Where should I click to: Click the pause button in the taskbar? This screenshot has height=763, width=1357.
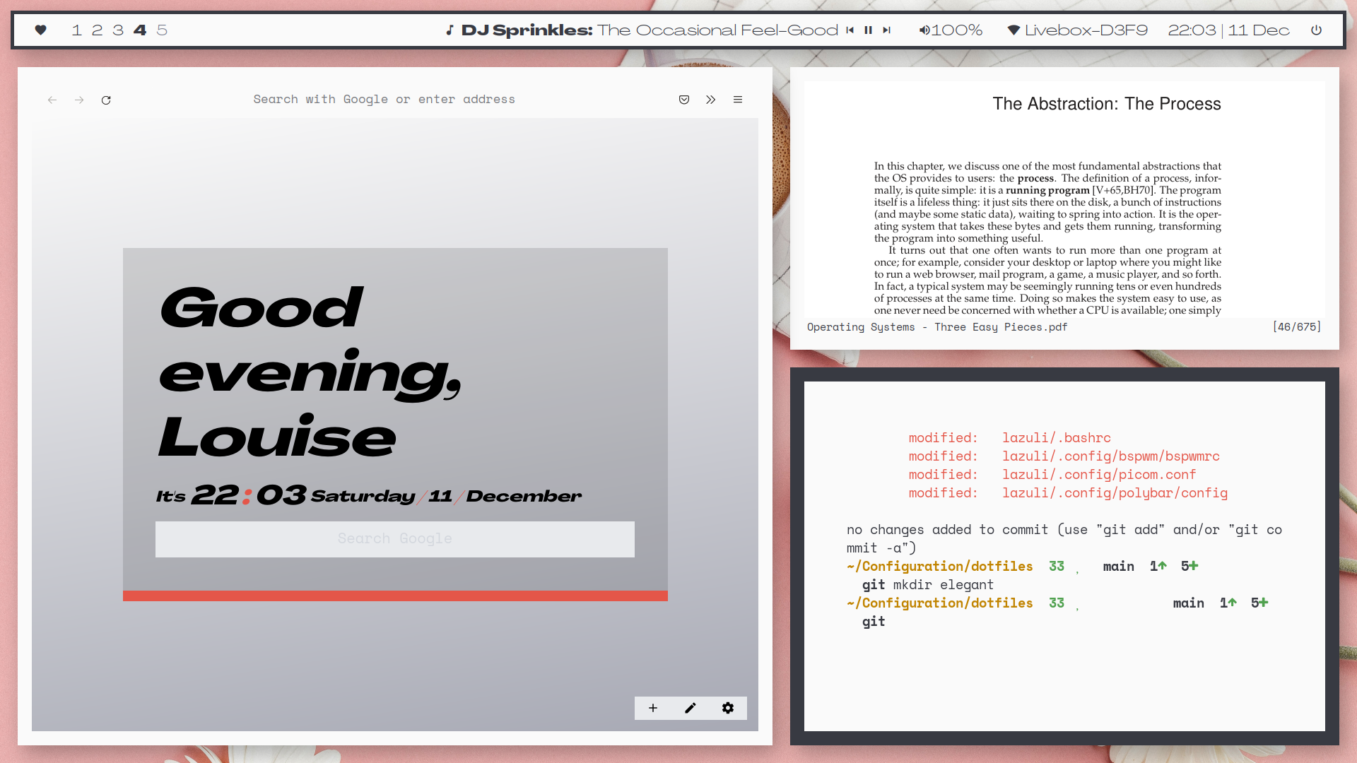868,30
